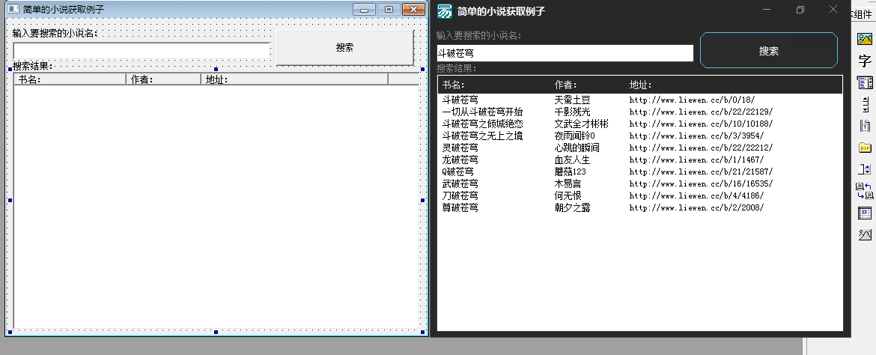This screenshot has height=355, width=876.
Task: Click 搜索结果 label in designer form
Action: (x=32, y=66)
